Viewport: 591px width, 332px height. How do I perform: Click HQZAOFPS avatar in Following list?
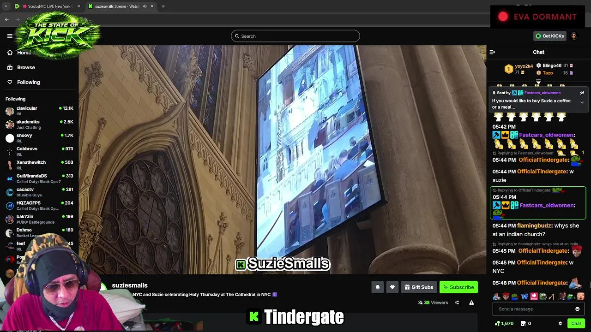tap(10, 205)
